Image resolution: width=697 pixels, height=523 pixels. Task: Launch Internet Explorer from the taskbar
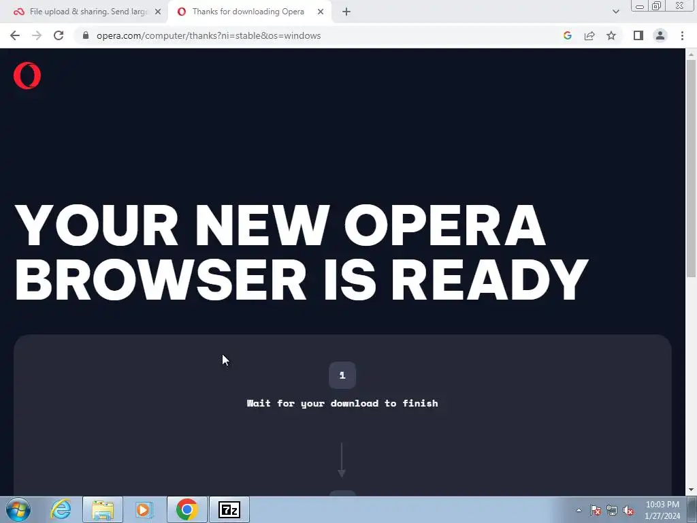pos(61,509)
